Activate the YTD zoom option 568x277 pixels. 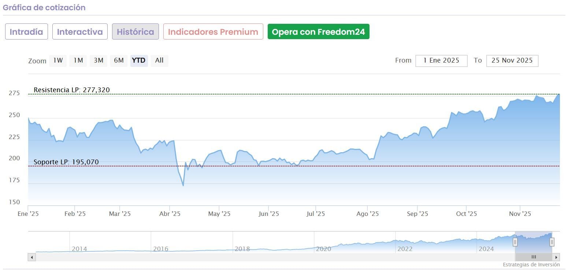click(x=139, y=60)
